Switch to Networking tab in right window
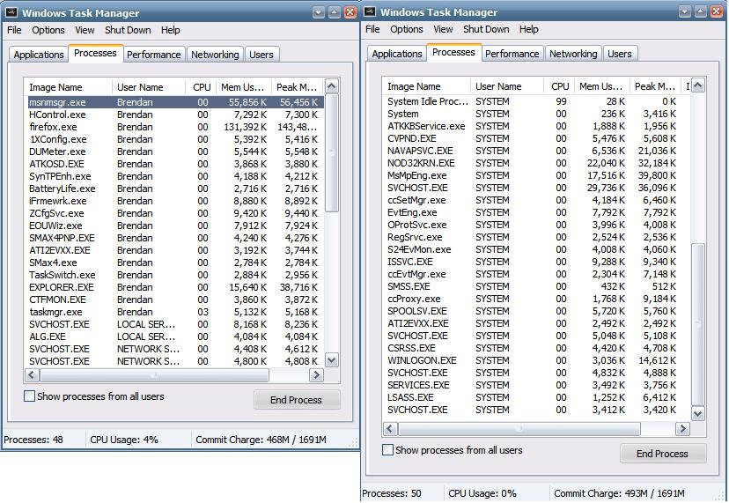729x503 pixels. (x=573, y=54)
